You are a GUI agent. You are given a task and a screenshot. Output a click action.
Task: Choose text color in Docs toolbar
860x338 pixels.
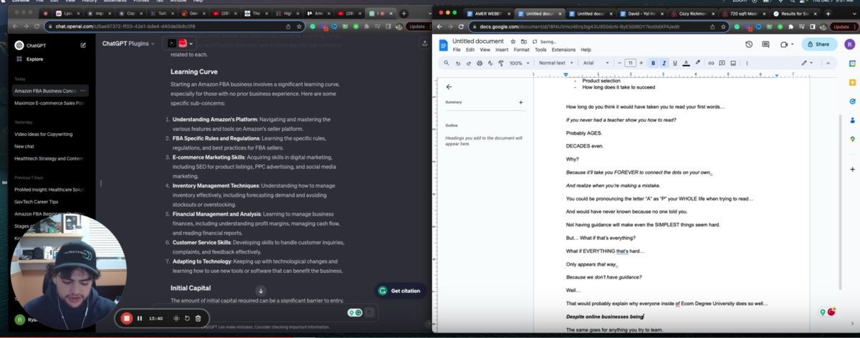687,63
